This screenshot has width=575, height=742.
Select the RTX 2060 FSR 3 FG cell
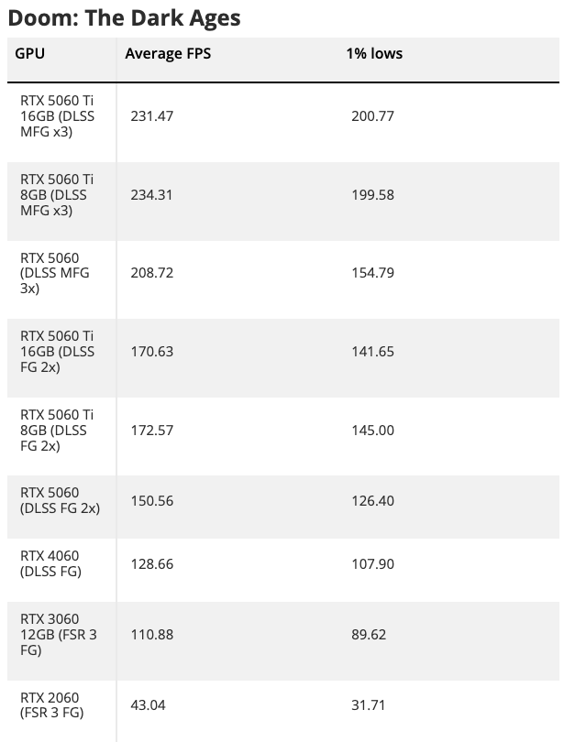(x=50, y=705)
